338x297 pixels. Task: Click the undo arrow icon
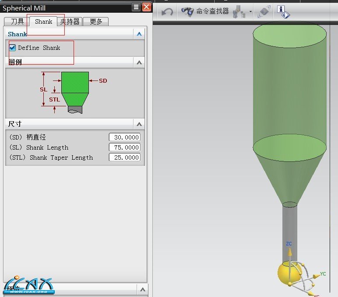[x=167, y=12]
